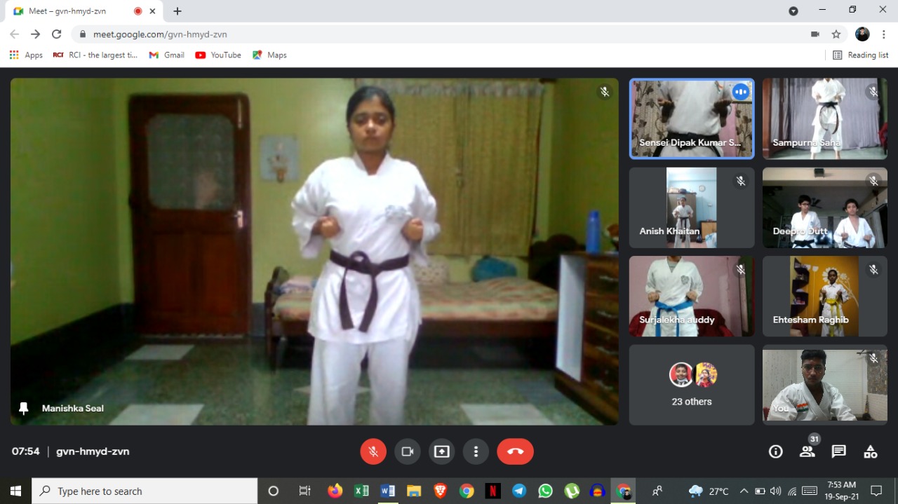This screenshot has width=898, height=504.
Task: Open a new browser tab
Action: (x=177, y=11)
